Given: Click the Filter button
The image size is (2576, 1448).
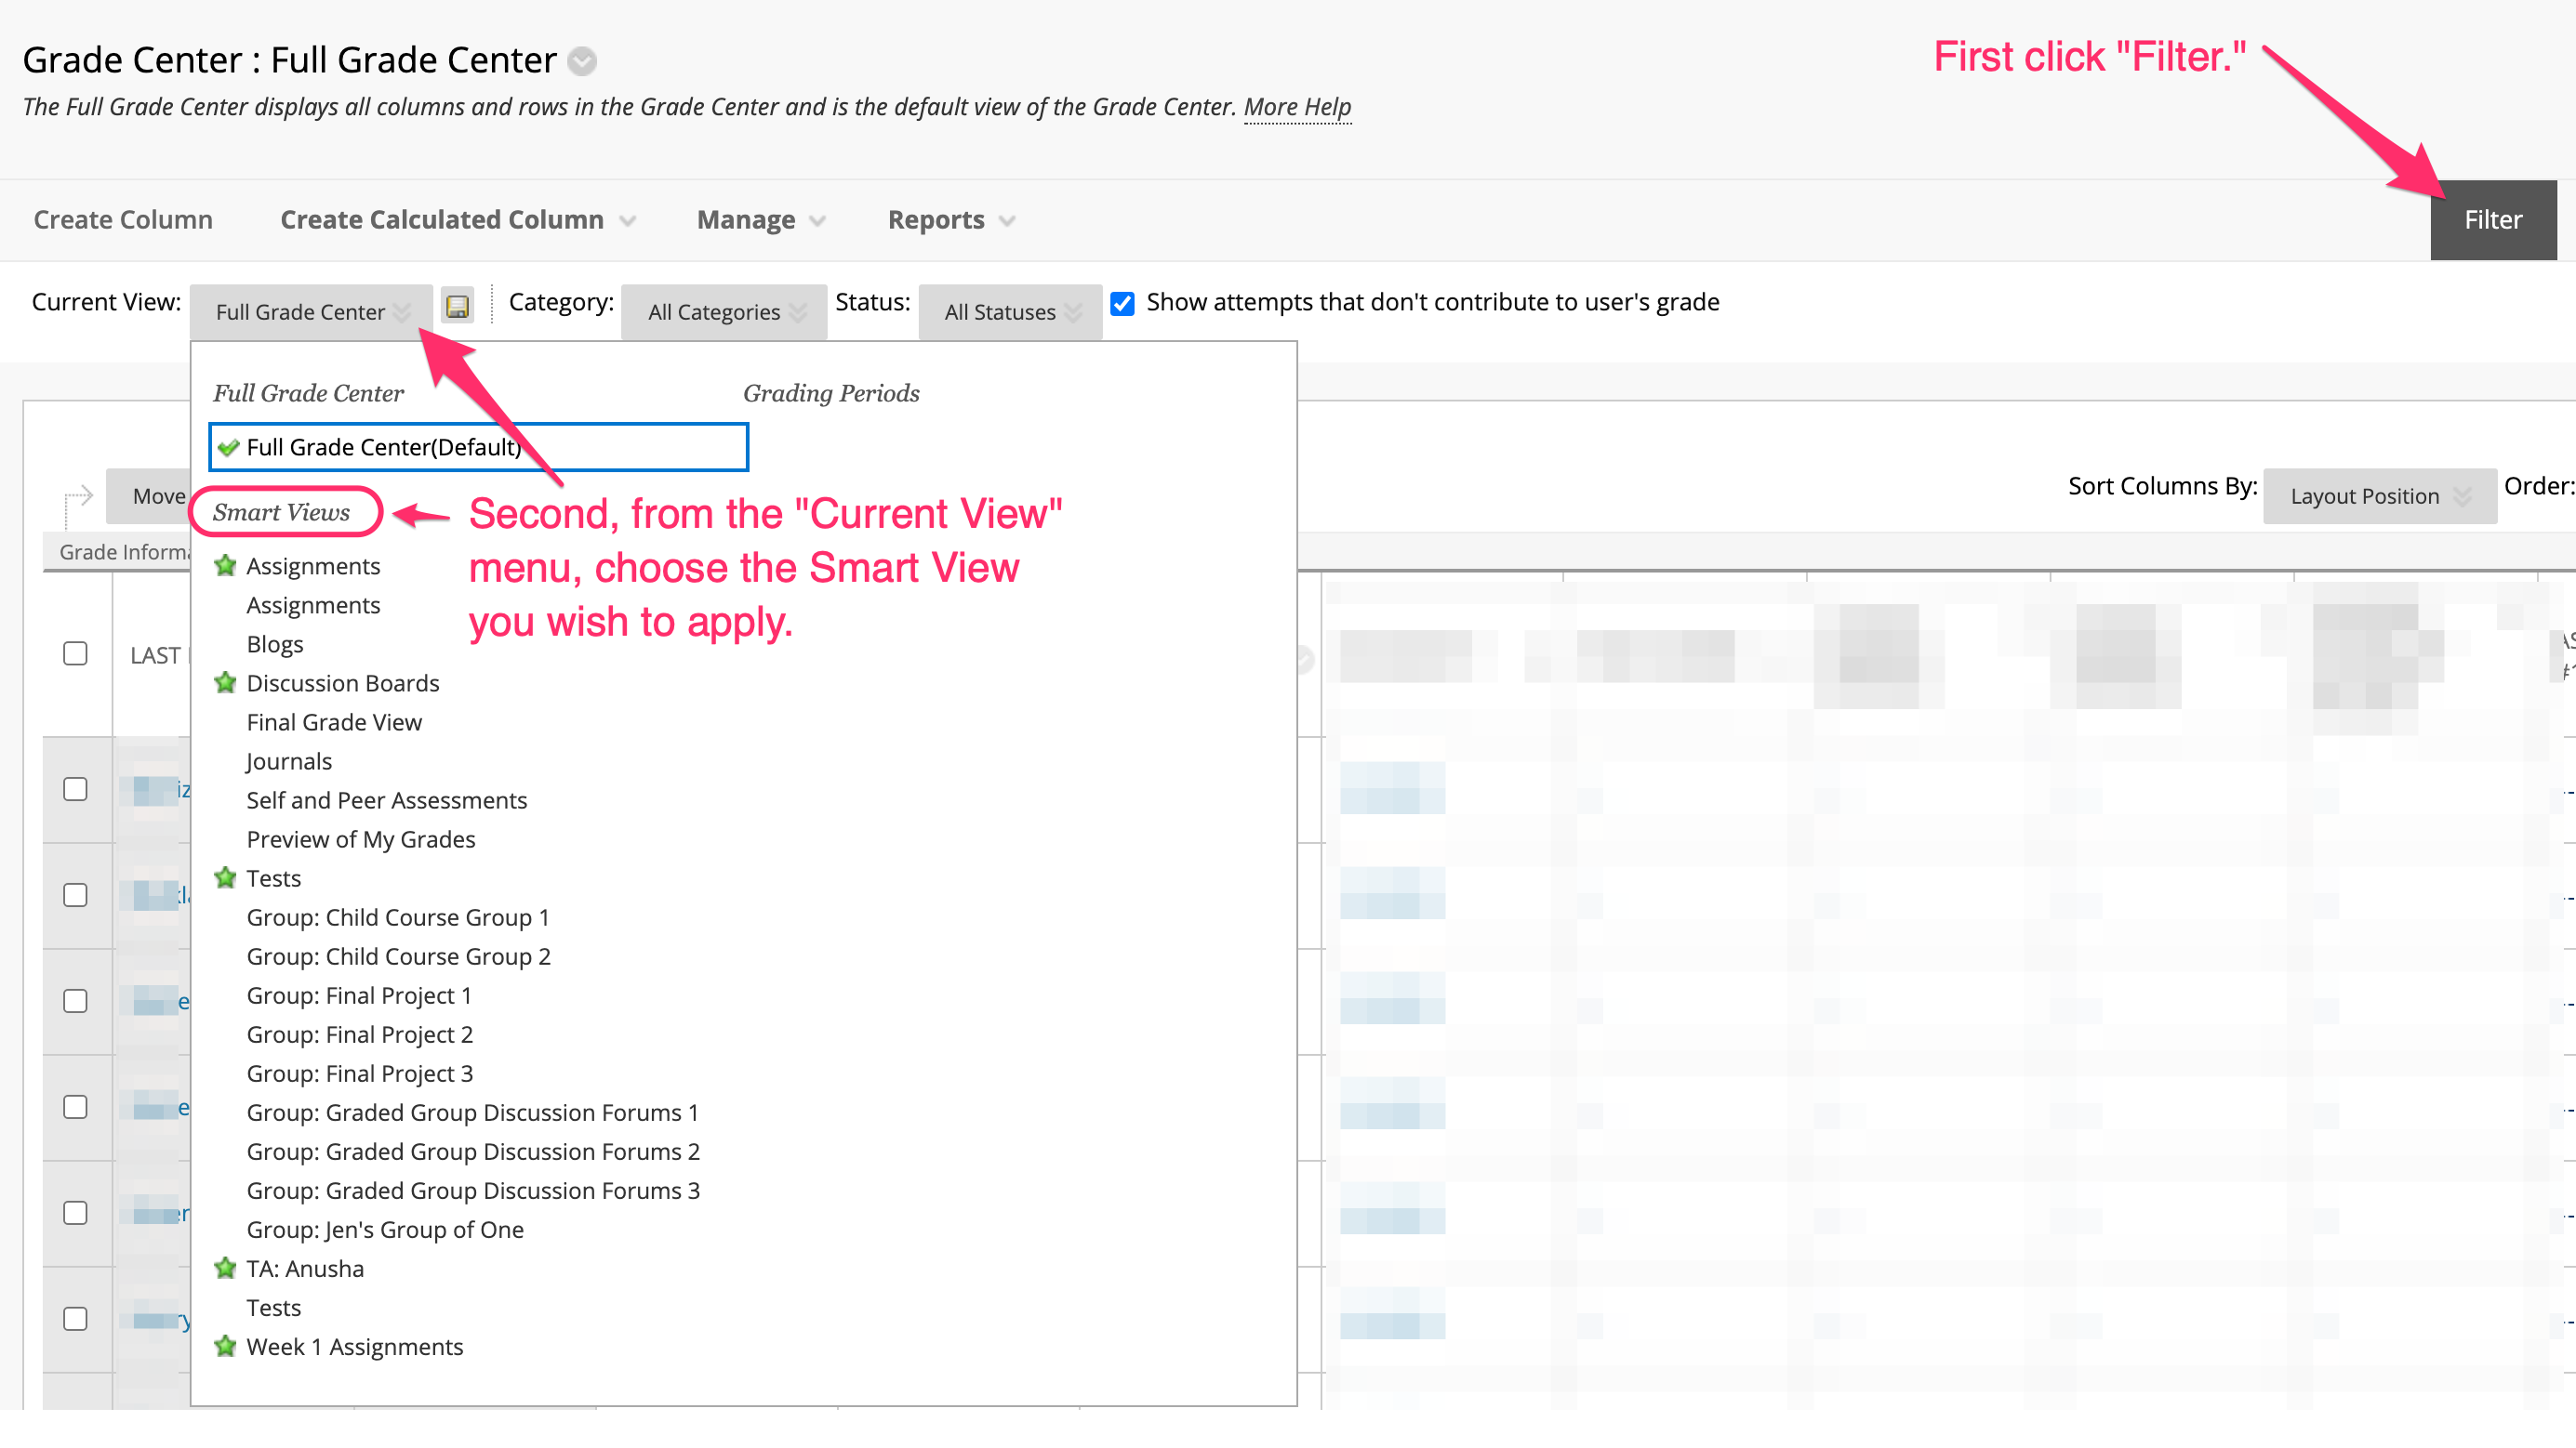Looking at the screenshot, I should click(2493, 220).
